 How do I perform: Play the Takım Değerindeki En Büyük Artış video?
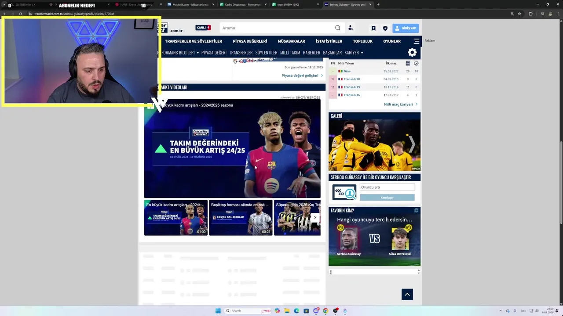click(232, 149)
